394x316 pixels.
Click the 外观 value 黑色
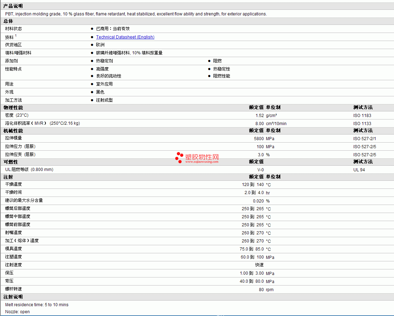point(100,92)
